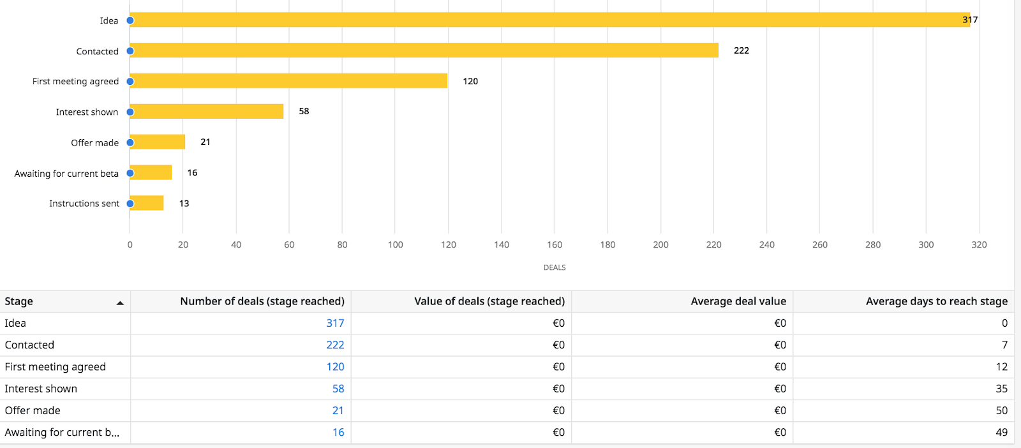Image resolution: width=1021 pixels, height=448 pixels.
Task: Click the blue dot beside Idea stage
Action: point(130,20)
